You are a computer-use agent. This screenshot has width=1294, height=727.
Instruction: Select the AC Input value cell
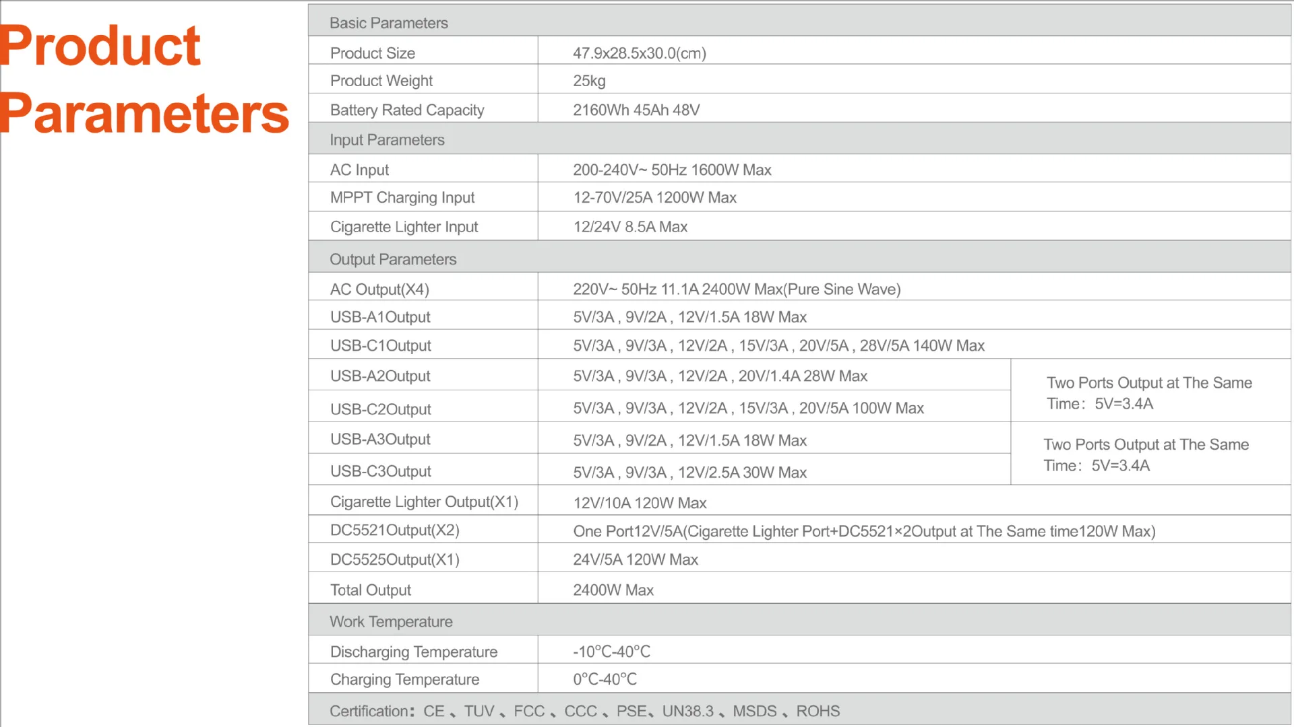[x=671, y=170]
